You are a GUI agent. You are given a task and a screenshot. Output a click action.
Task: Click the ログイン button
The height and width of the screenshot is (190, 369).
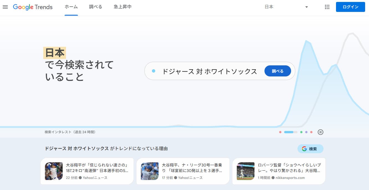[x=350, y=7]
